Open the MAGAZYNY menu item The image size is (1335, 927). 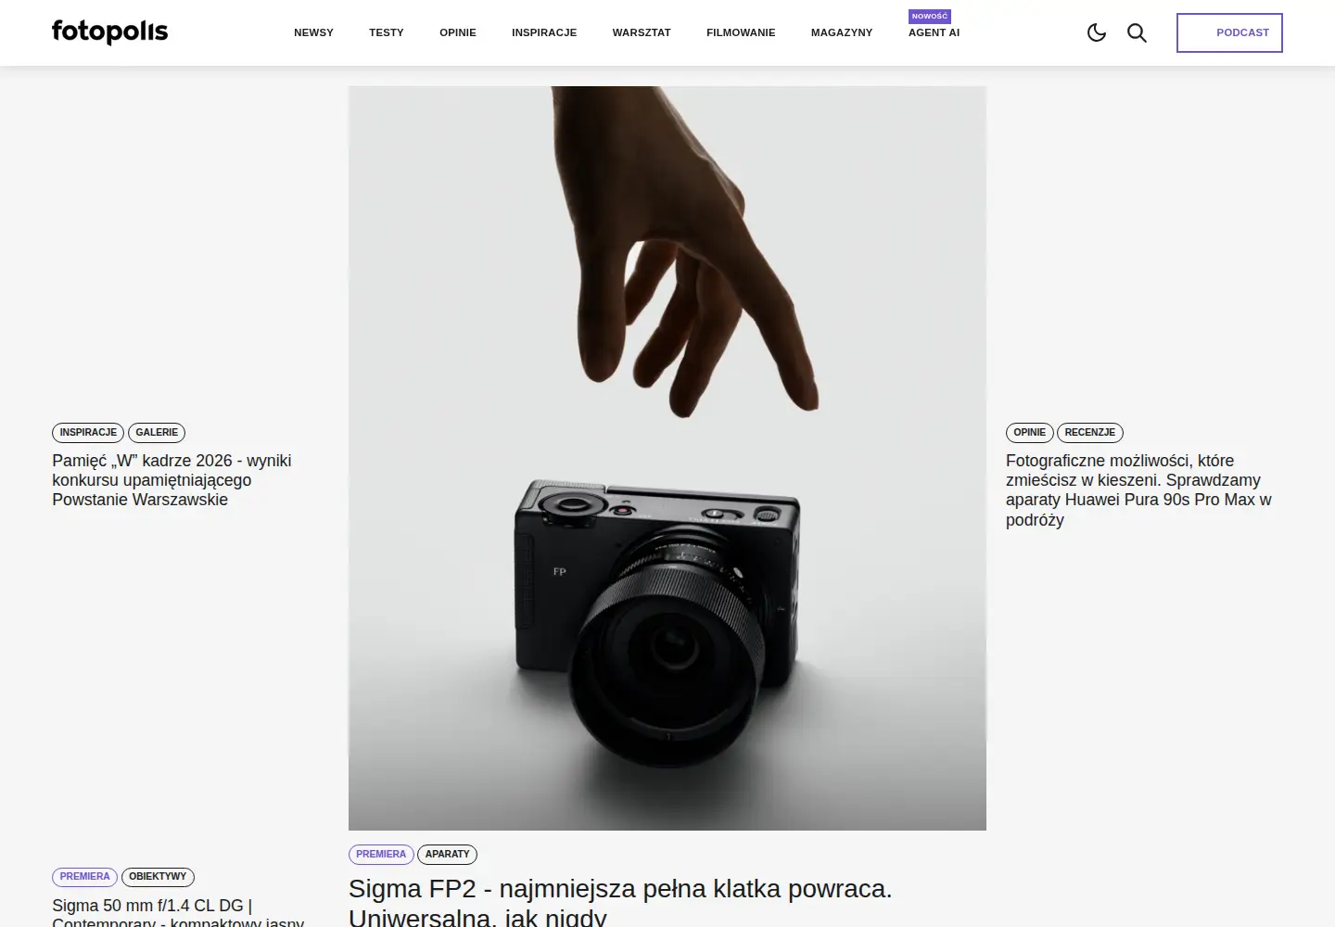click(842, 32)
